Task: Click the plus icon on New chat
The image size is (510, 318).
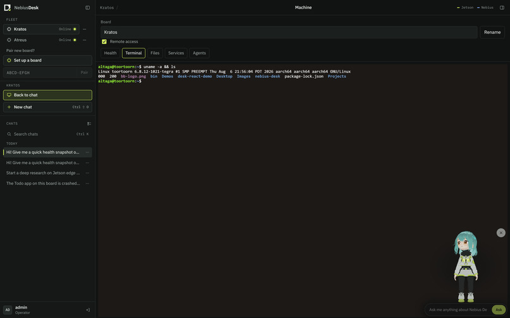Action: pos(9,107)
